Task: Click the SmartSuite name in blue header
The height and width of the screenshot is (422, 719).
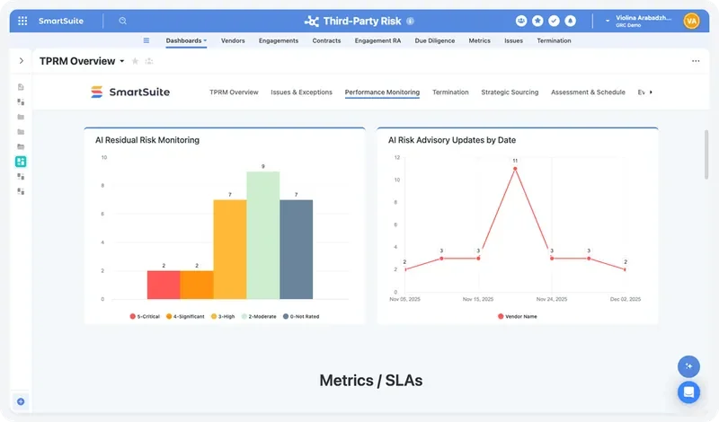Action: coord(61,21)
